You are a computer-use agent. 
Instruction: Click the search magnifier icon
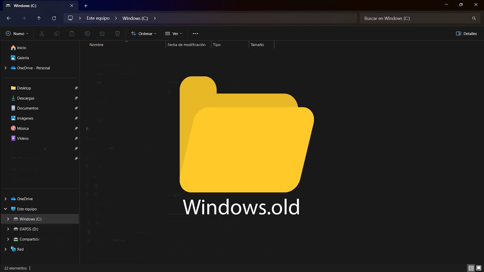(474, 18)
